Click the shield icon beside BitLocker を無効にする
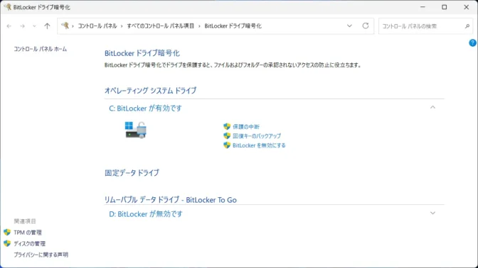The width and height of the screenshot is (478, 268). click(226, 145)
